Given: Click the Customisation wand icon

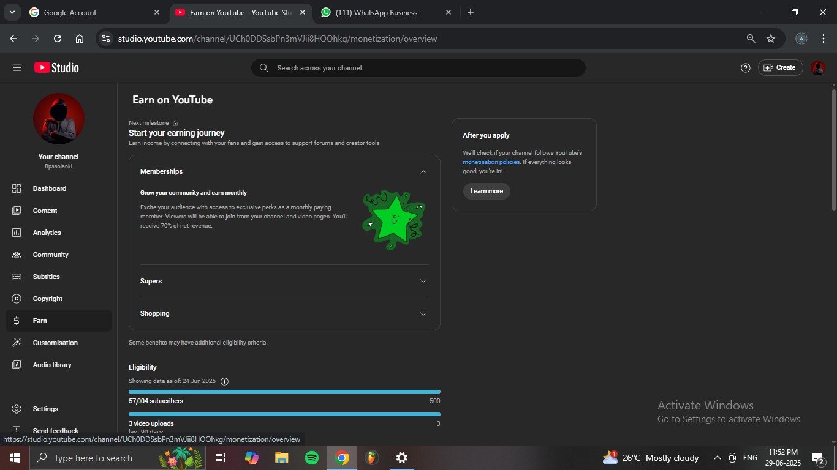Looking at the screenshot, I should (17, 343).
